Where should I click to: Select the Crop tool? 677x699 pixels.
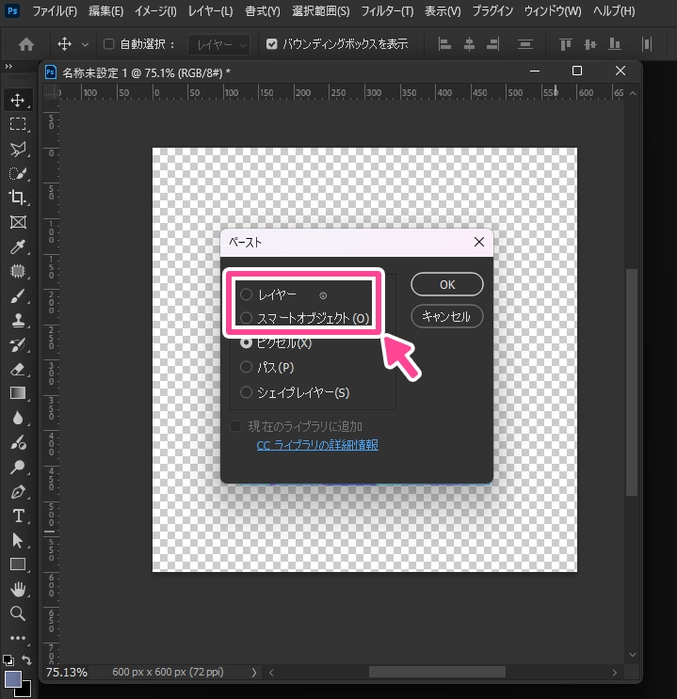pos(17,198)
